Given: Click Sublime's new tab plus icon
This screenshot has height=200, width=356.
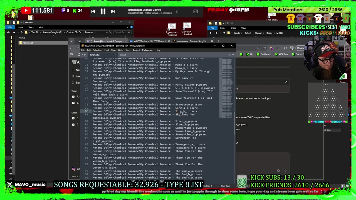Looking at the screenshot, I should (x=229, y=55).
